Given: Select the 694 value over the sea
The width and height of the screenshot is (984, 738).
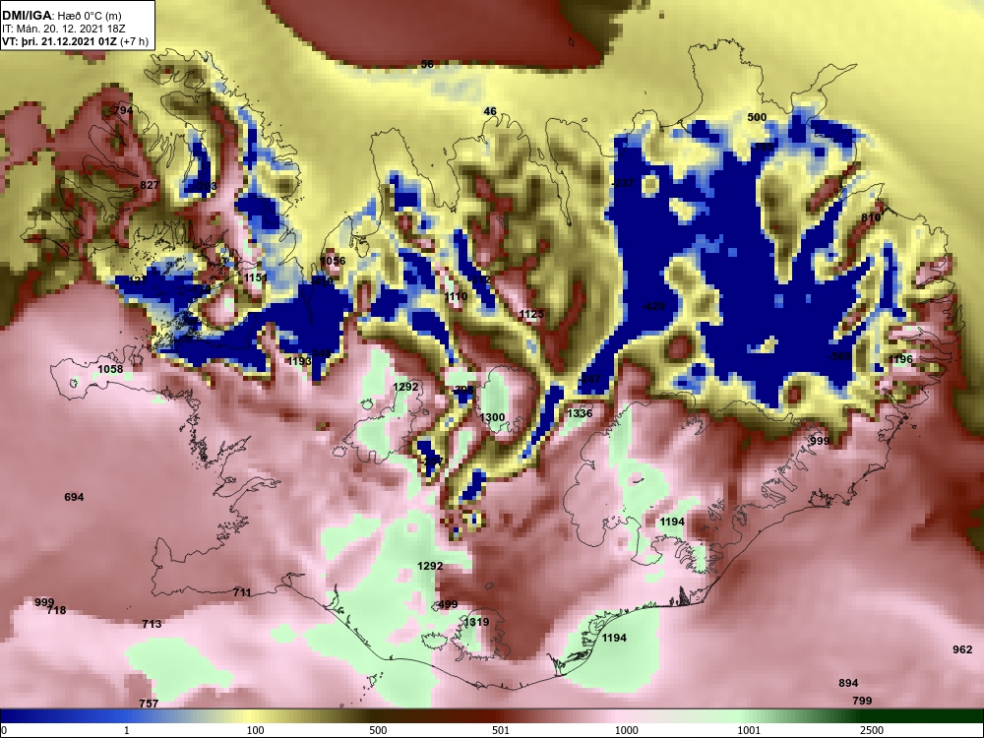Looking at the screenshot, I should [74, 497].
